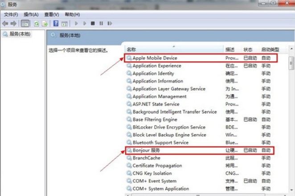Screen dimensions: 295x196
Task: Sort by the 名称 column header
Action: [x=174, y=49]
